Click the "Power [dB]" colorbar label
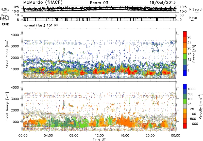 coord(194,54)
